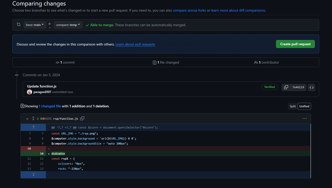The height and width of the screenshot is (188, 332).
Task: Copy rsp/function.js file path icon
Action: [82, 118]
